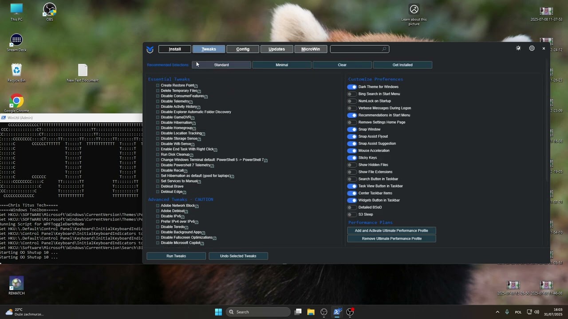Toggle the theme with the sun icon
The image size is (568, 319).
tap(518, 48)
